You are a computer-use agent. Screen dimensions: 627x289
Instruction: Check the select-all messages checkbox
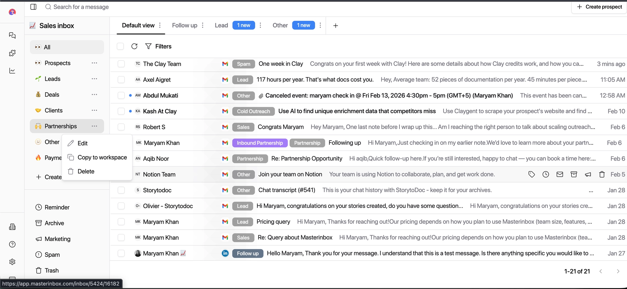[120, 46]
